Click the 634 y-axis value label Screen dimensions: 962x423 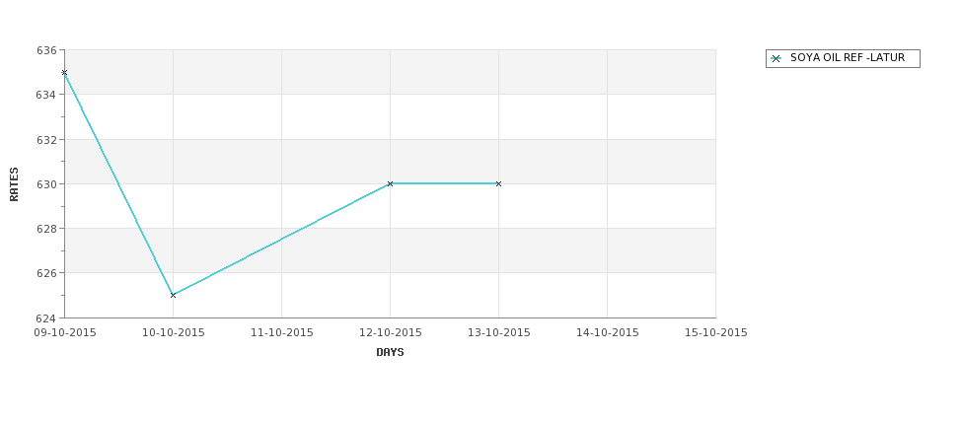coord(46,95)
